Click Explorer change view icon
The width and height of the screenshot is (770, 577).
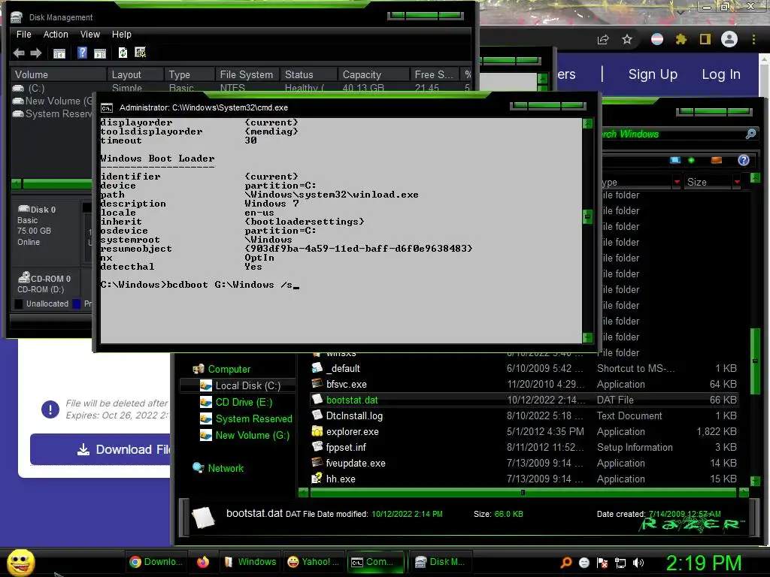coord(675,160)
